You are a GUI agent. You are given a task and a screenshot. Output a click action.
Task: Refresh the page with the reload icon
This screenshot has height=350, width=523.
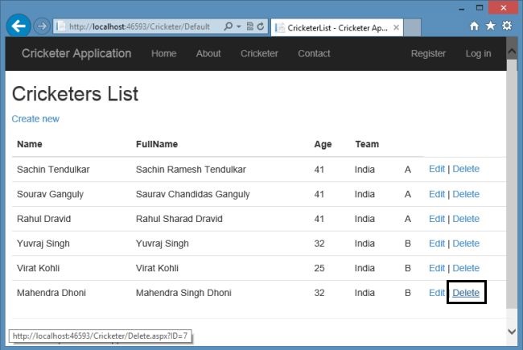click(261, 26)
